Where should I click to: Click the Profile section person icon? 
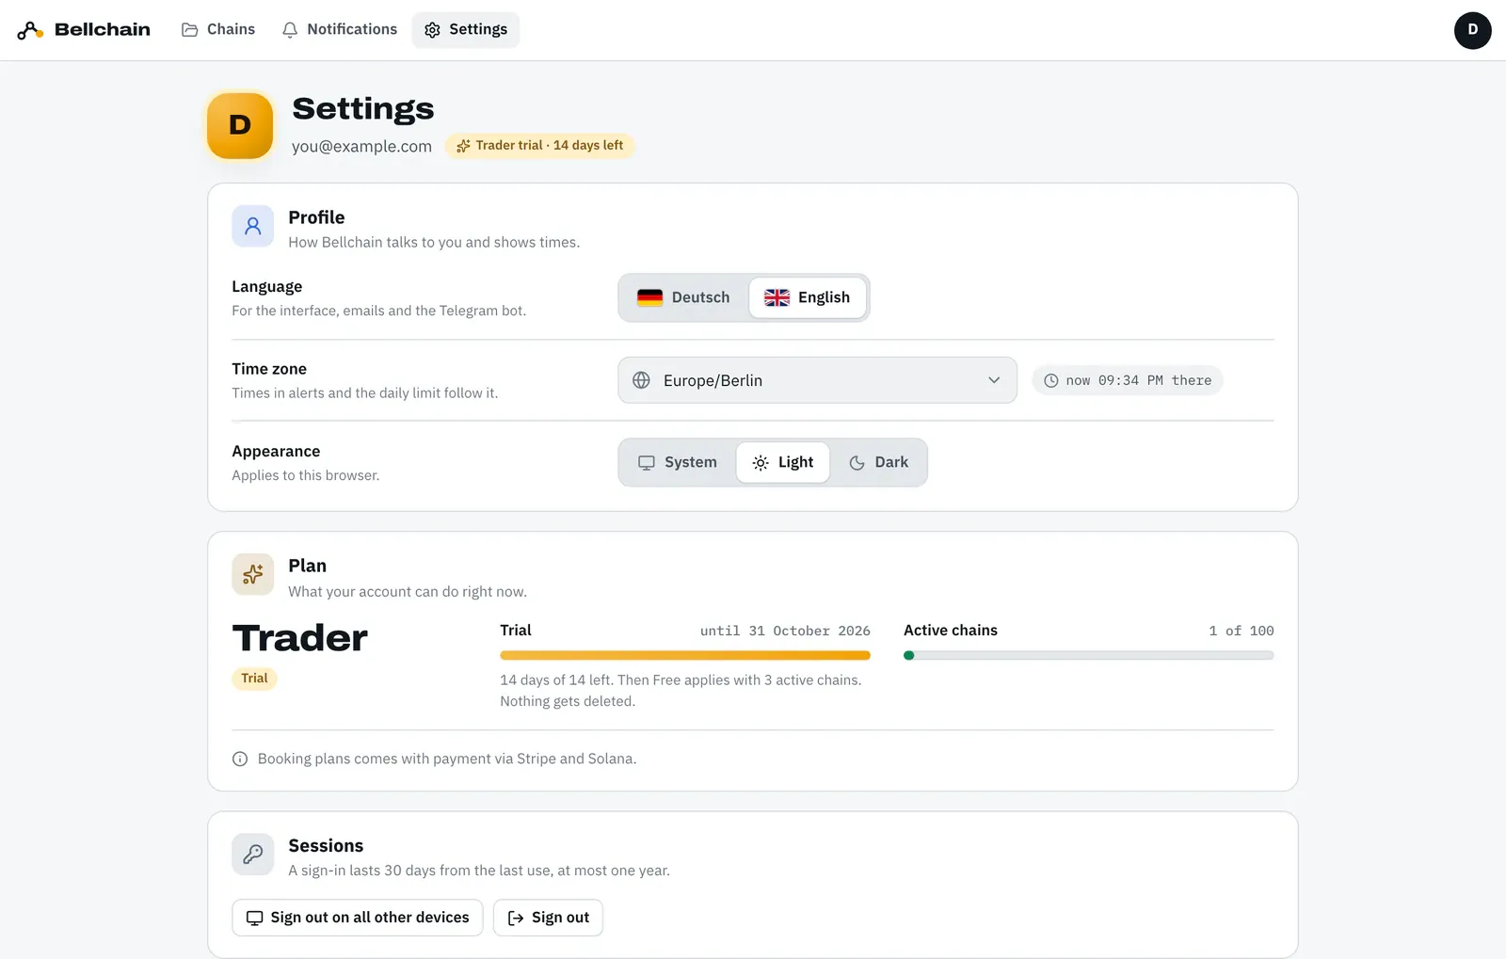(253, 226)
